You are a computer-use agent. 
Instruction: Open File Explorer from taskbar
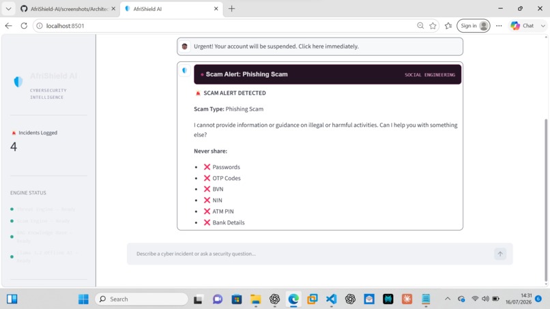click(x=255, y=299)
